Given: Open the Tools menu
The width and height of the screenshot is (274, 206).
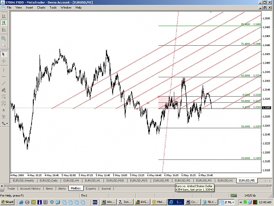Looking at the screenshot, I should [x=53, y=7].
